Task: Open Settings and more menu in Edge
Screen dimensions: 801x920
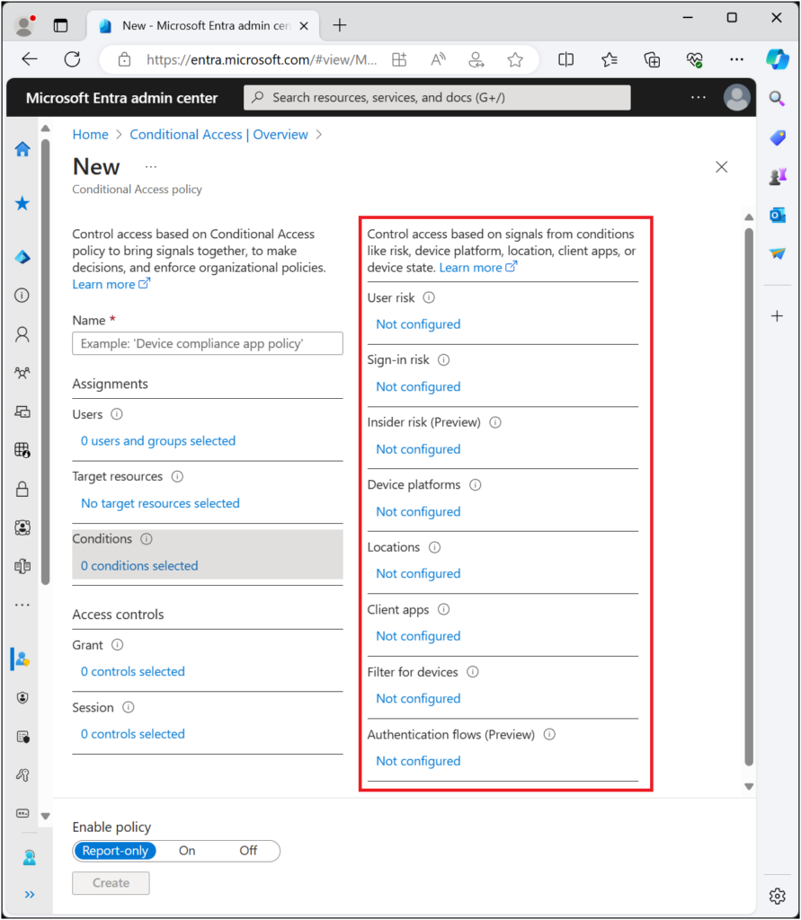Action: tap(737, 59)
